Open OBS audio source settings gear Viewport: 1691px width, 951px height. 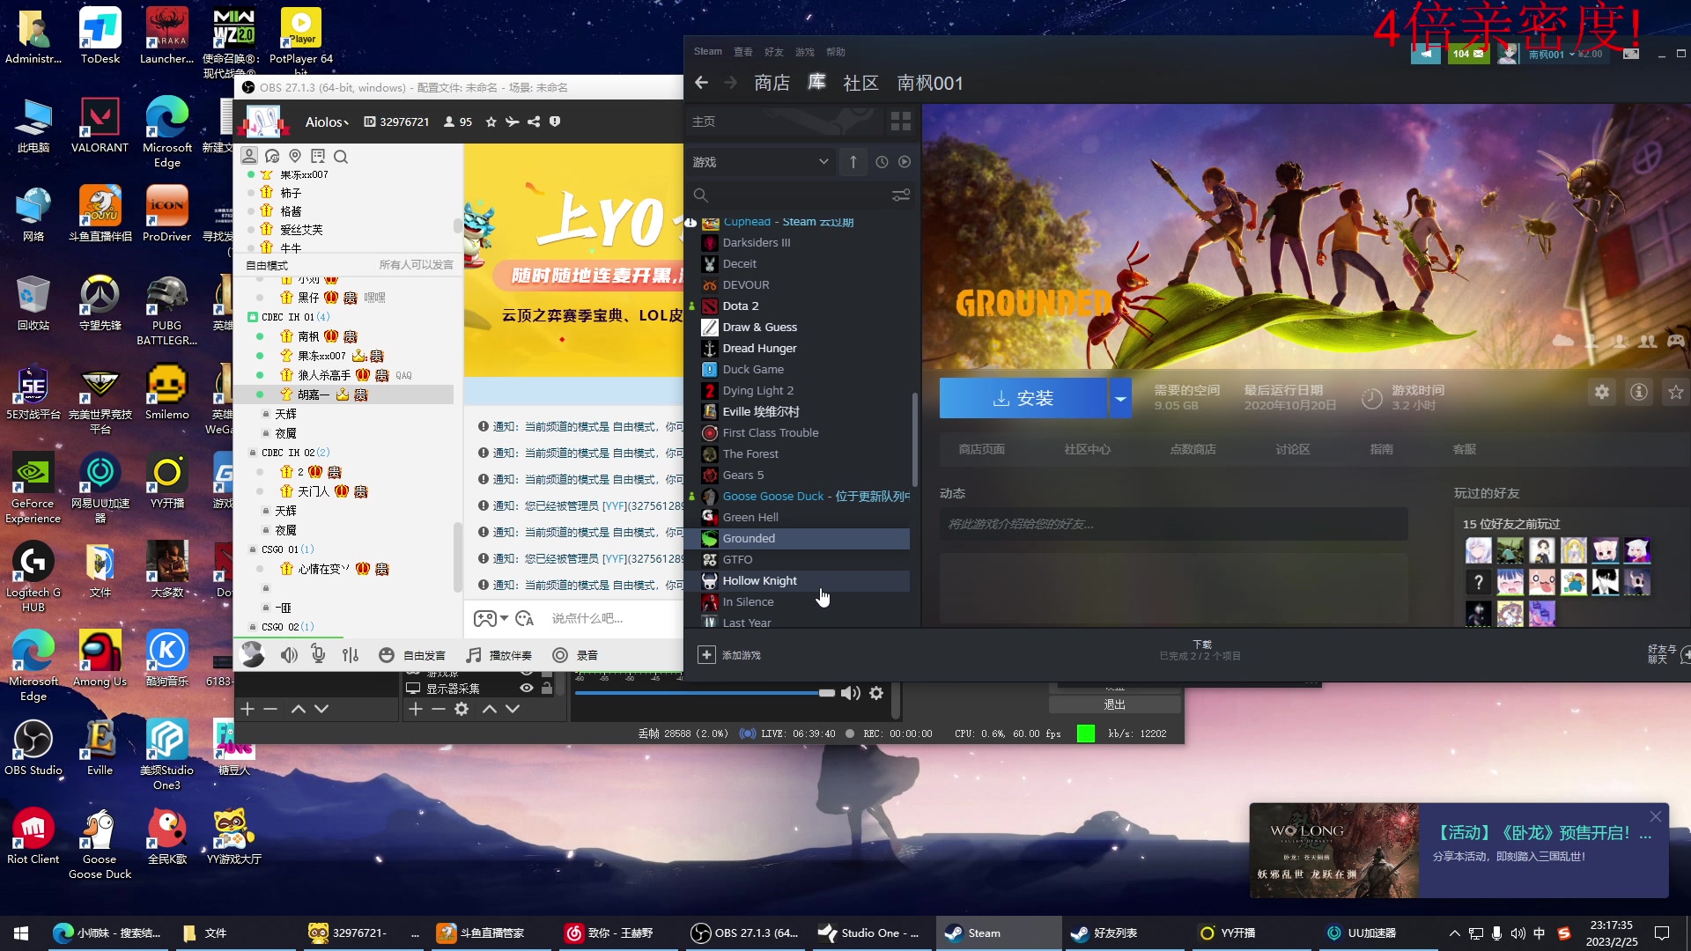[x=876, y=693]
